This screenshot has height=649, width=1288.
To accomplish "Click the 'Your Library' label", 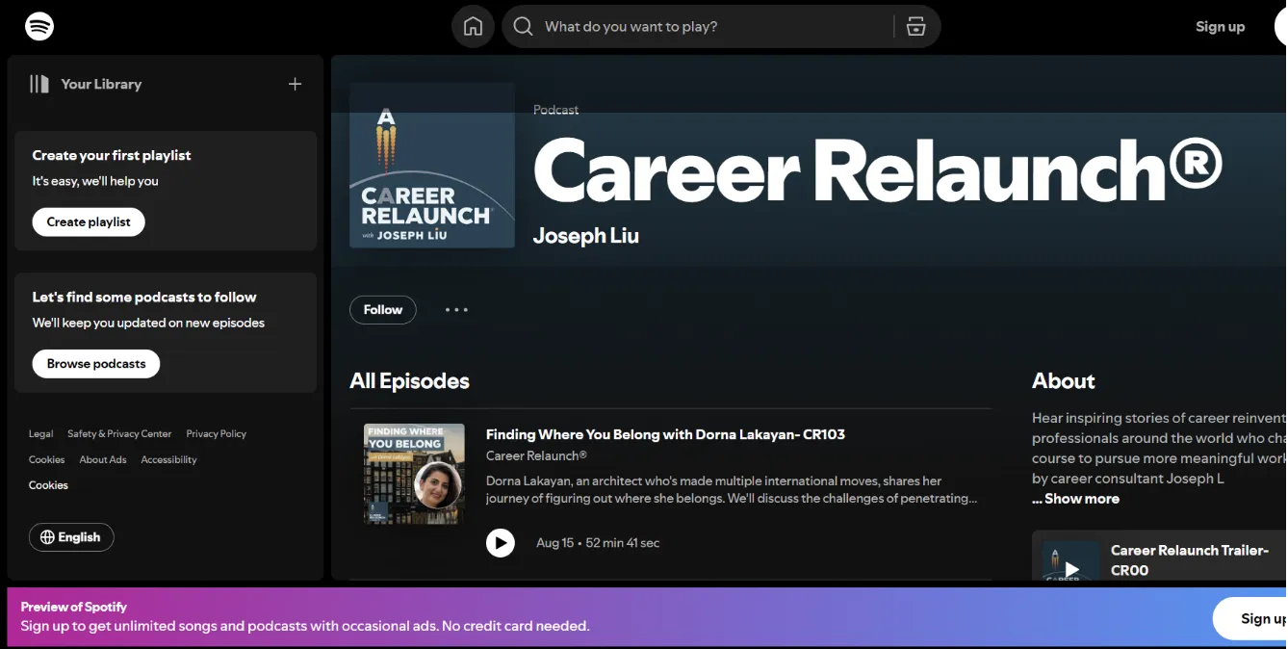I will (x=101, y=84).
